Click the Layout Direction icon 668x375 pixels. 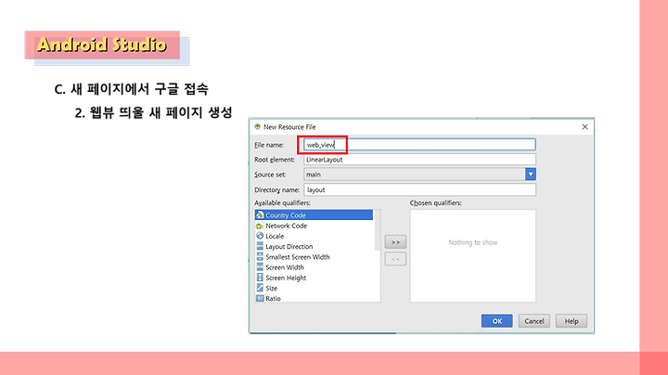coord(260,246)
